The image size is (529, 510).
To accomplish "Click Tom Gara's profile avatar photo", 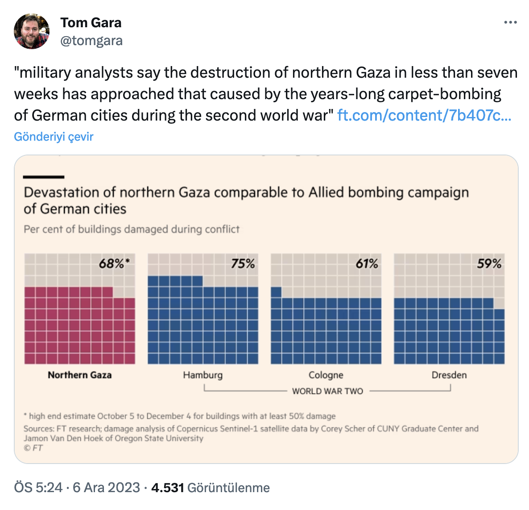I will 32,31.
